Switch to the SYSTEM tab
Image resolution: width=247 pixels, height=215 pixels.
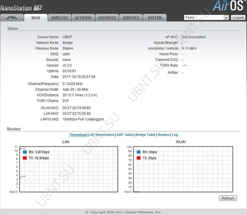155,18
